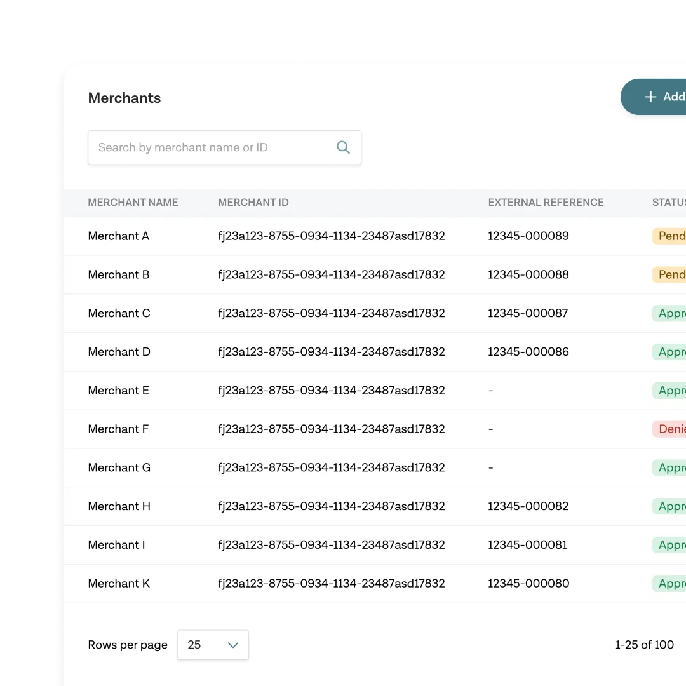Click Merchant K's merchant ID

(x=331, y=584)
